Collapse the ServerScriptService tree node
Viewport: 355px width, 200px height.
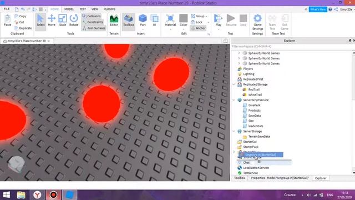[234, 100]
